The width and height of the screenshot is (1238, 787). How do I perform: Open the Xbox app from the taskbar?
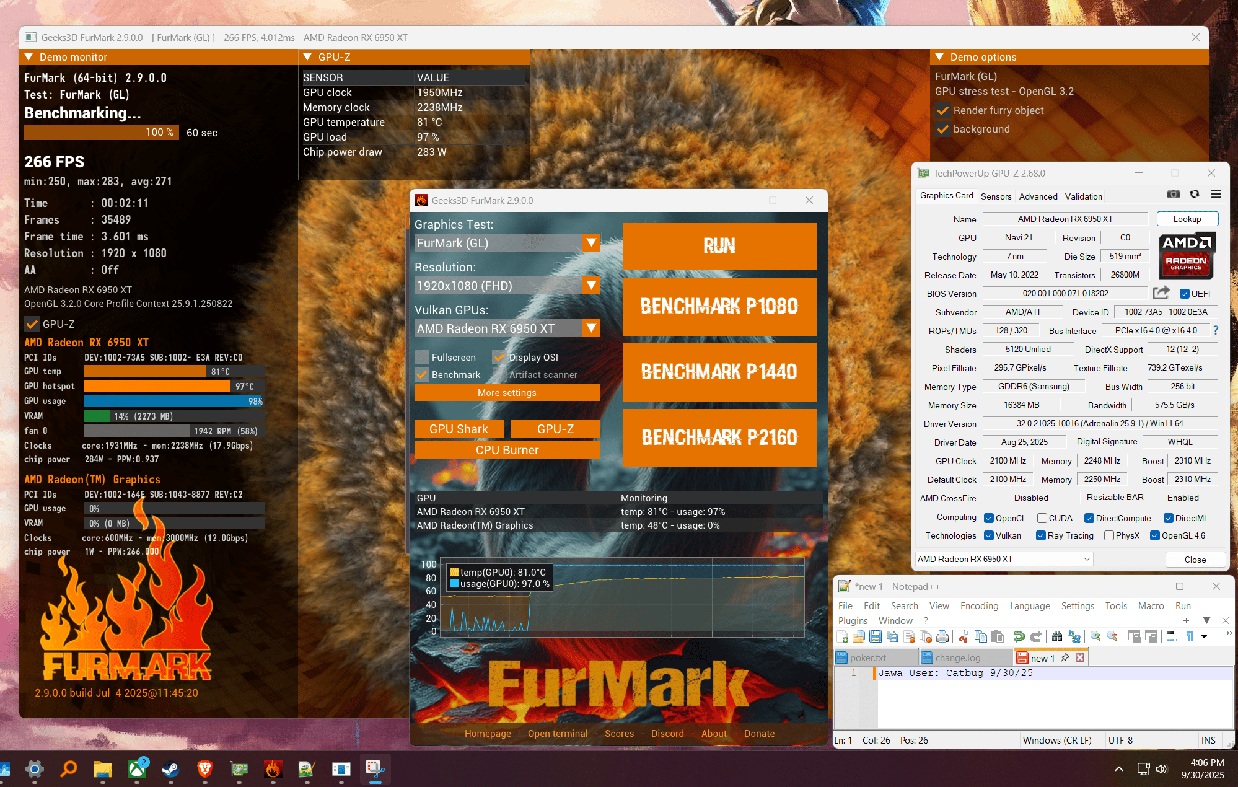pyautogui.click(x=137, y=769)
